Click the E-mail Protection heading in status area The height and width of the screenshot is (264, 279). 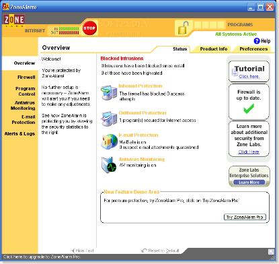tap(138, 135)
